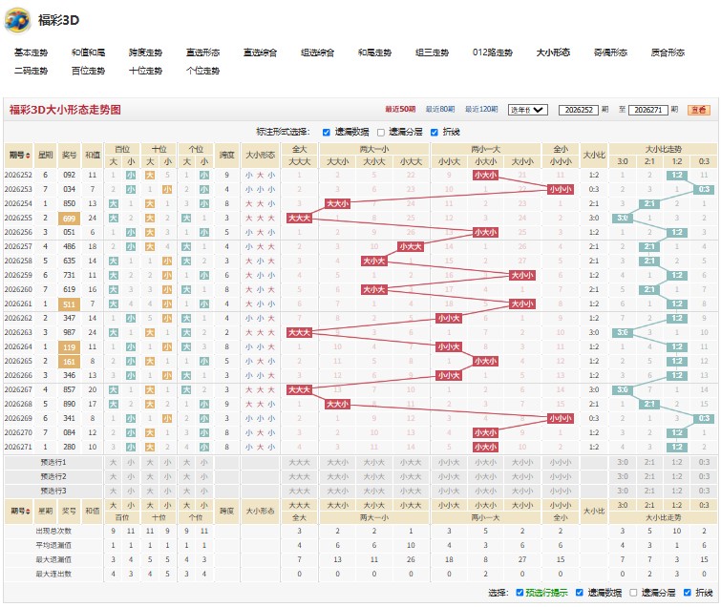This screenshot has height=607, width=721.
Task: Go to 和尾走势 chart
Action: tap(374, 52)
